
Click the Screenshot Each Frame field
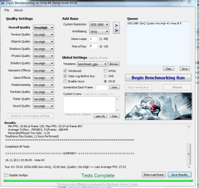click(x=101, y=87)
